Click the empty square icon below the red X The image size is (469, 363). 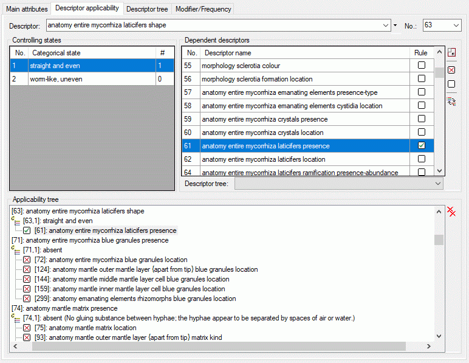point(451,84)
